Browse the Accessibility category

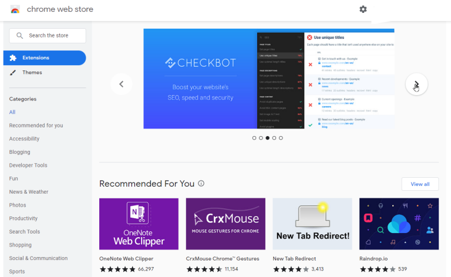point(24,138)
